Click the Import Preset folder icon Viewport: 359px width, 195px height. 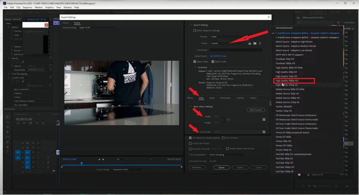tap(255, 43)
